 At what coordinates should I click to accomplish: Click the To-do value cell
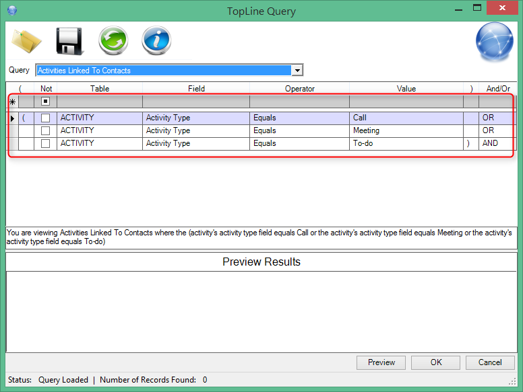[406, 143]
